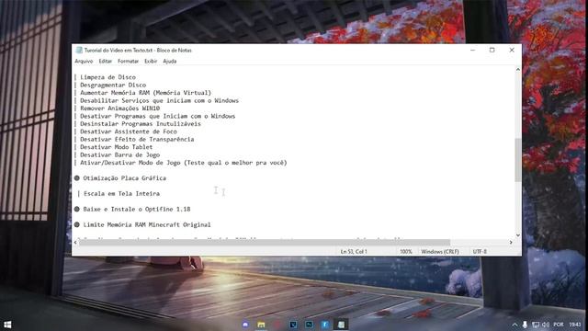Open the Editar menu
This screenshot has height=331, width=588.
point(106,62)
